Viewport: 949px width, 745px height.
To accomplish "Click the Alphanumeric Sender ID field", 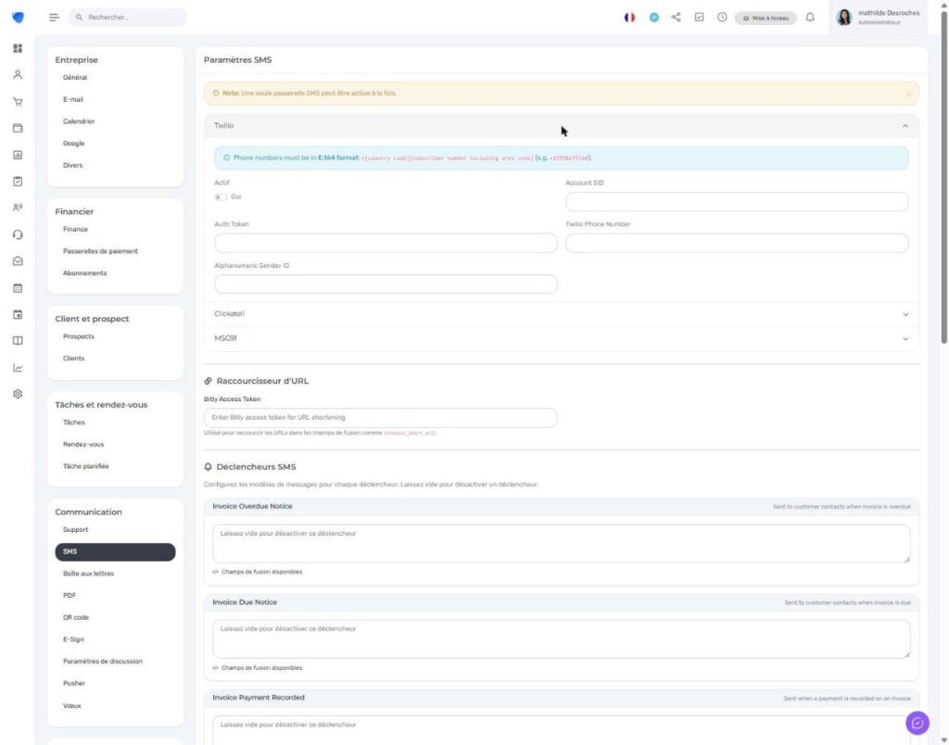I will coord(386,284).
